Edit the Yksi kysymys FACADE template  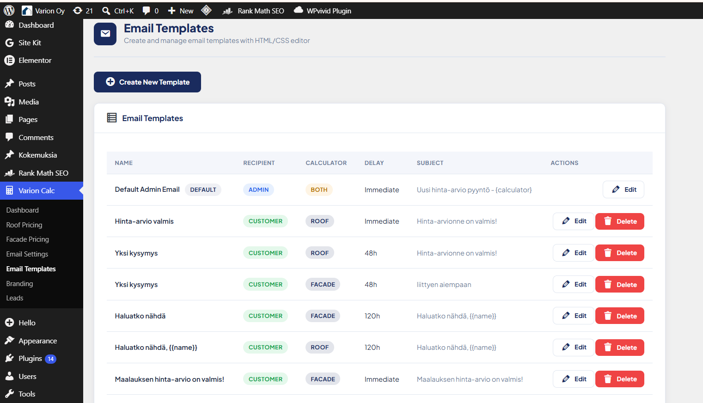coord(574,284)
